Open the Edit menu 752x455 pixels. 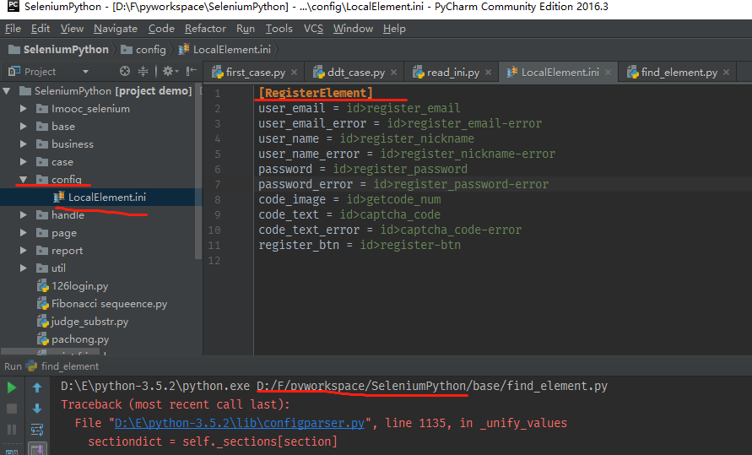(41, 29)
